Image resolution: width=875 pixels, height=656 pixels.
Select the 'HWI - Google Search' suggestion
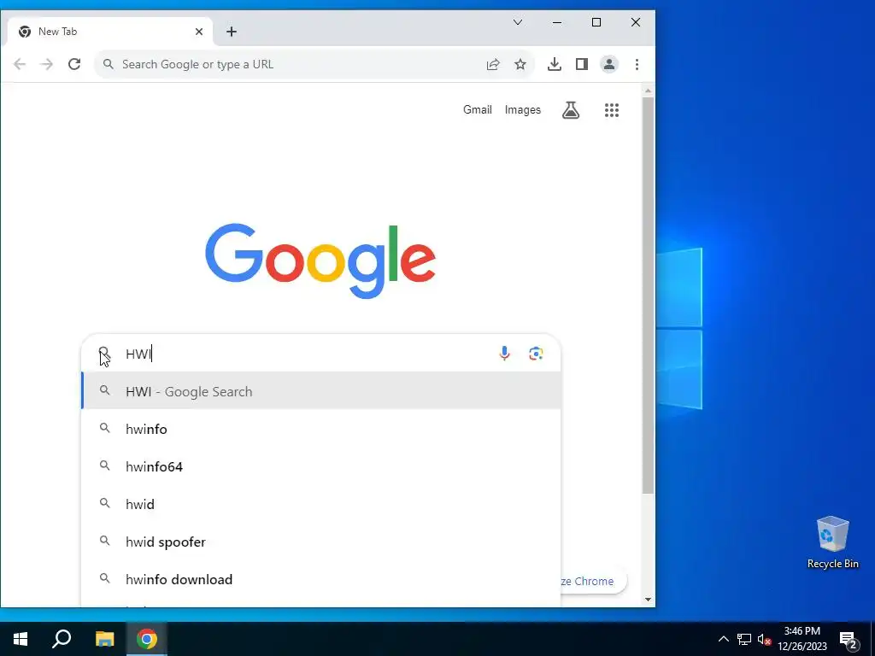pos(321,391)
